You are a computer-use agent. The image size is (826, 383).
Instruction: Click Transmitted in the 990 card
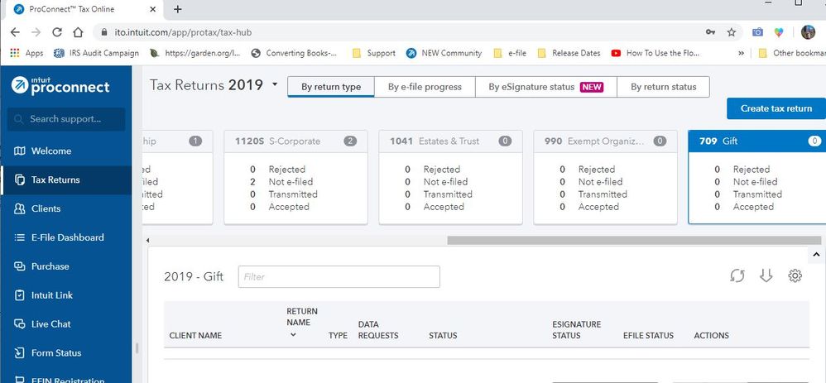tap(603, 194)
